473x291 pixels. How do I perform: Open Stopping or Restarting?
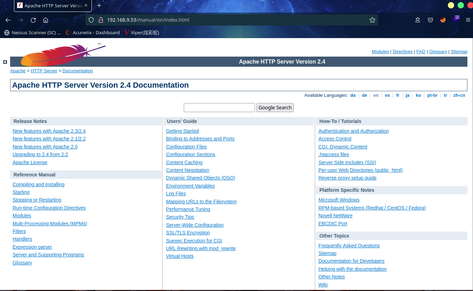(x=37, y=200)
